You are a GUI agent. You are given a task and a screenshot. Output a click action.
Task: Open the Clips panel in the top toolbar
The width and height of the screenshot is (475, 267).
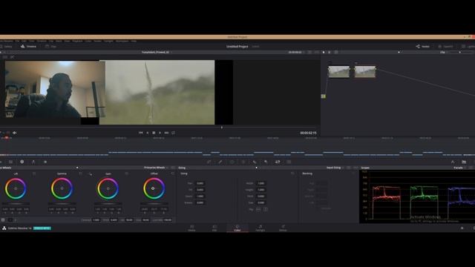pyautogui.click(x=51, y=46)
